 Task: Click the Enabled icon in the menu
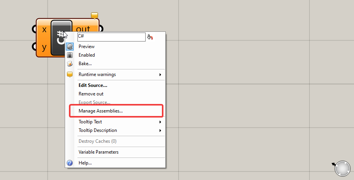point(70,55)
